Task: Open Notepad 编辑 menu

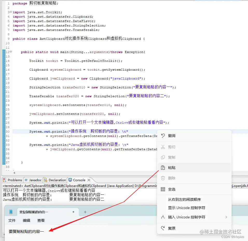Action: (26, 220)
